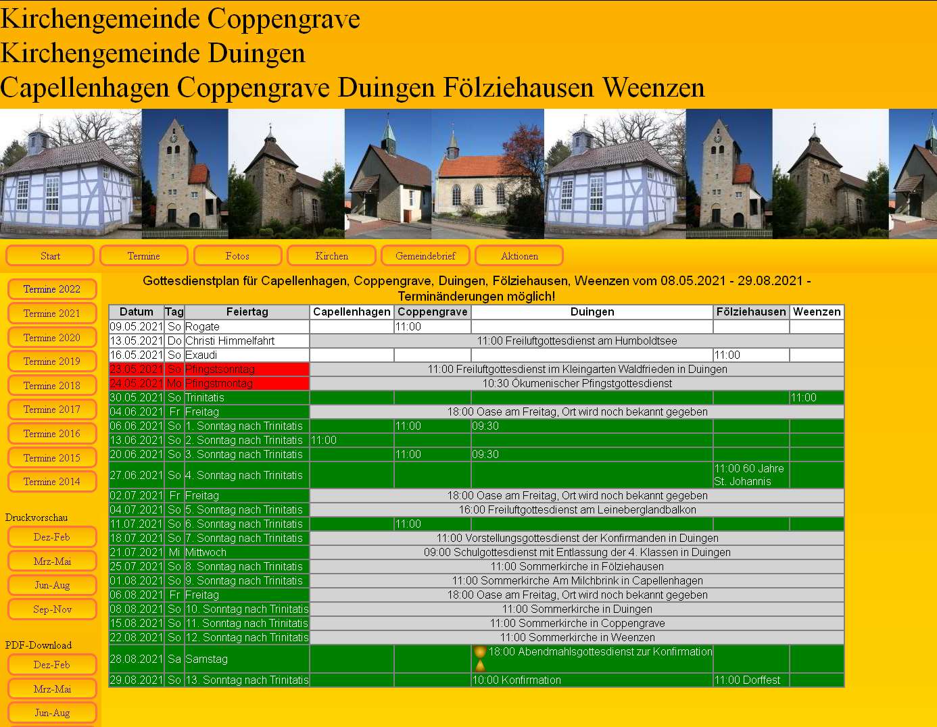937x727 pixels.
Task: View Termine 2017 archive
Action: click(52, 409)
